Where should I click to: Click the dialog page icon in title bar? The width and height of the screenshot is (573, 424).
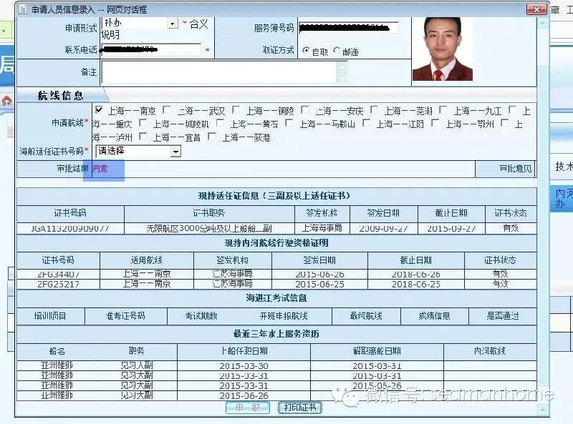coord(23,9)
